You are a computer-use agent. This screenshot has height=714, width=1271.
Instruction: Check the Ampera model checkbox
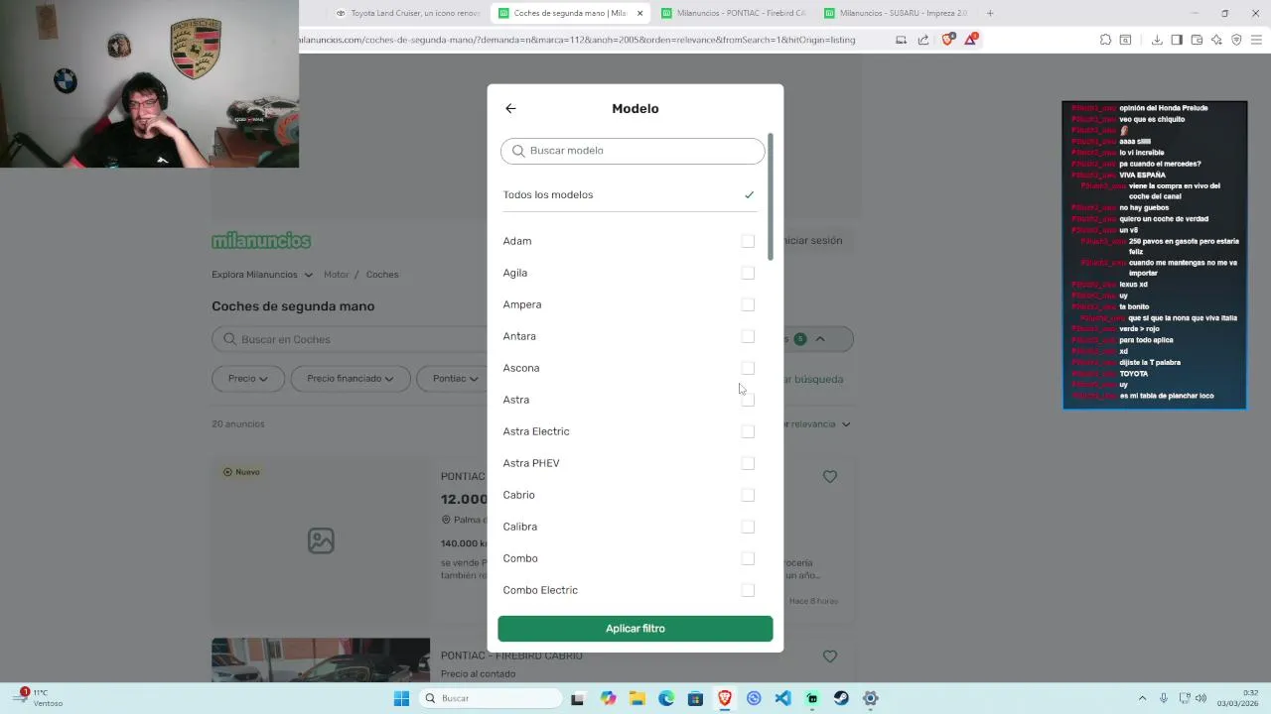pos(748,304)
